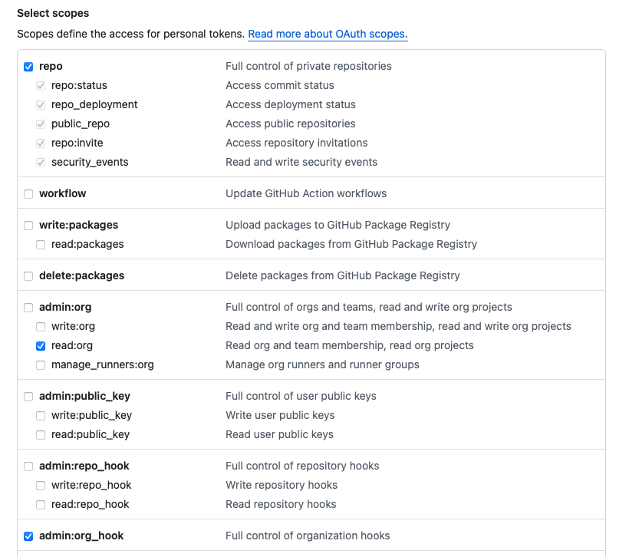
Task: Check the write:org scope
Action: coord(41,327)
